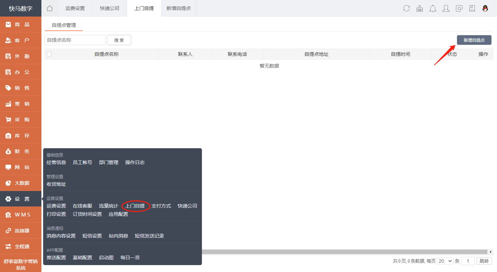The width and height of the screenshot is (497, 272).
Task: Click the QQ penguin icon
Action: click(485, 9)
